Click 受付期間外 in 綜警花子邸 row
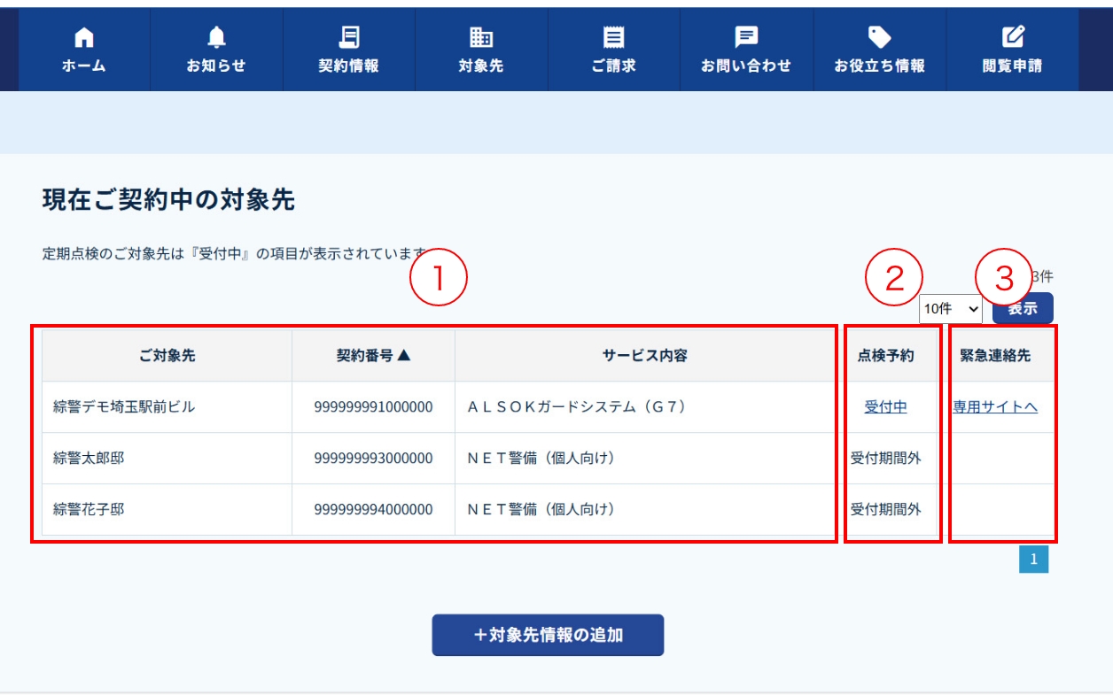1113x695 pixels. coord(886,510)
